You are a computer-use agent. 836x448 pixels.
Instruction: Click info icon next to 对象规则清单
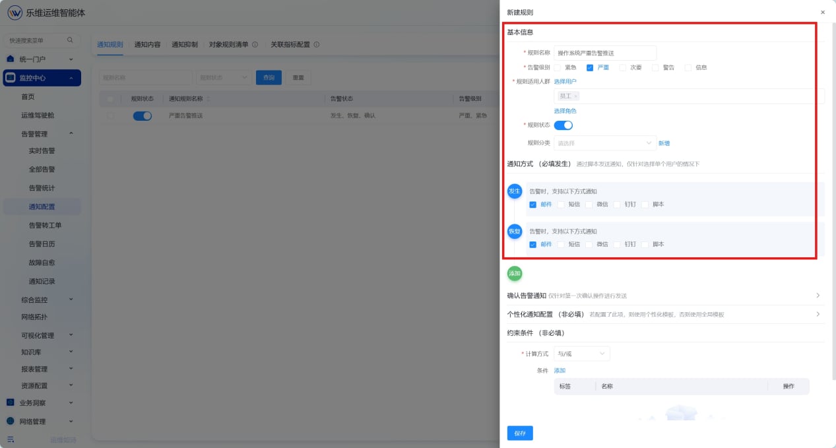(x=255, y=45)
